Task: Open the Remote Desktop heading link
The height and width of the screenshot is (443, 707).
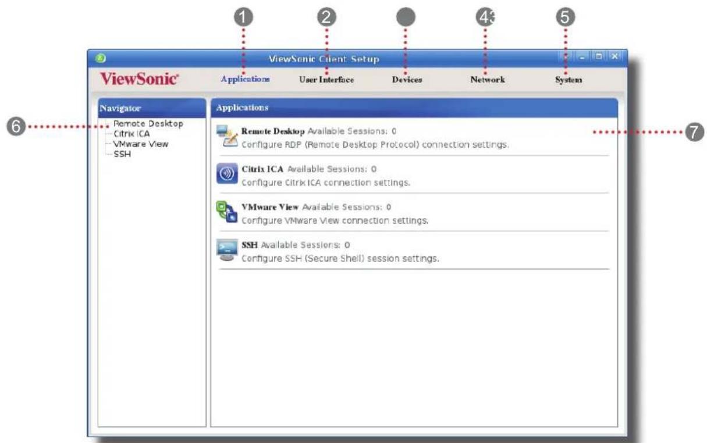Action: pos(273,131)
